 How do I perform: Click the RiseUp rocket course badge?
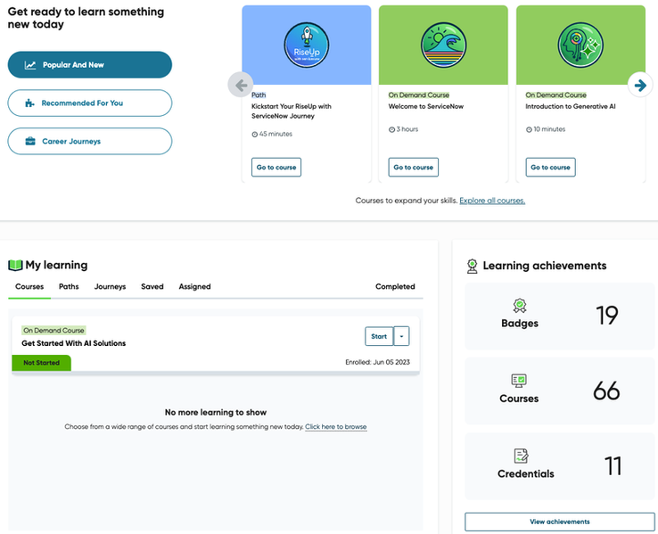coord(307,45)
